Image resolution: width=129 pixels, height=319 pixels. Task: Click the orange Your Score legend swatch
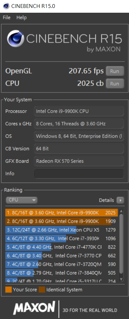click(9, 290)
